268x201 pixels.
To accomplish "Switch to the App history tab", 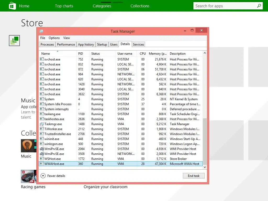I will tap(86, 44).
